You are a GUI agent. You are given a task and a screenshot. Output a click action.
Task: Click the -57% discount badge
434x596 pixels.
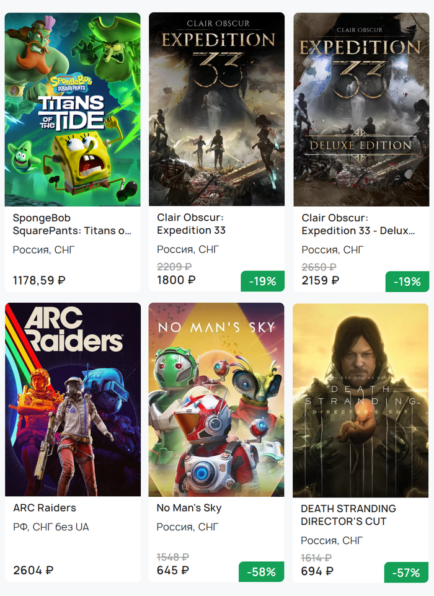pyautogui.click(x=407, y=572)
